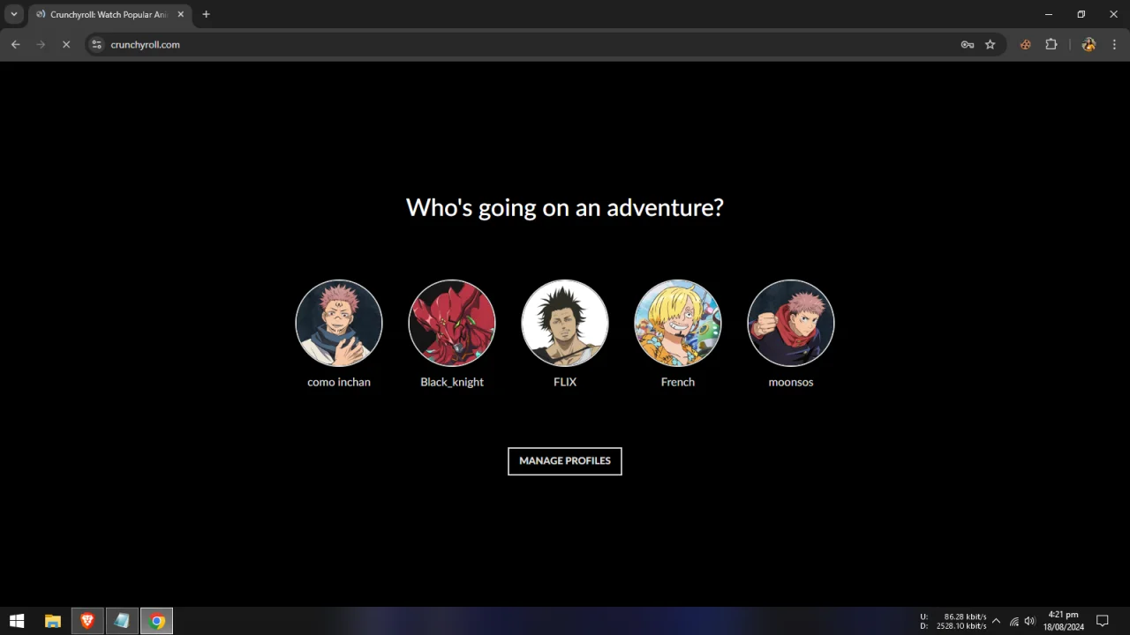This screenshot has width=1130, height=635.
Task: Go back to the previous page
Action: point(16,44)
